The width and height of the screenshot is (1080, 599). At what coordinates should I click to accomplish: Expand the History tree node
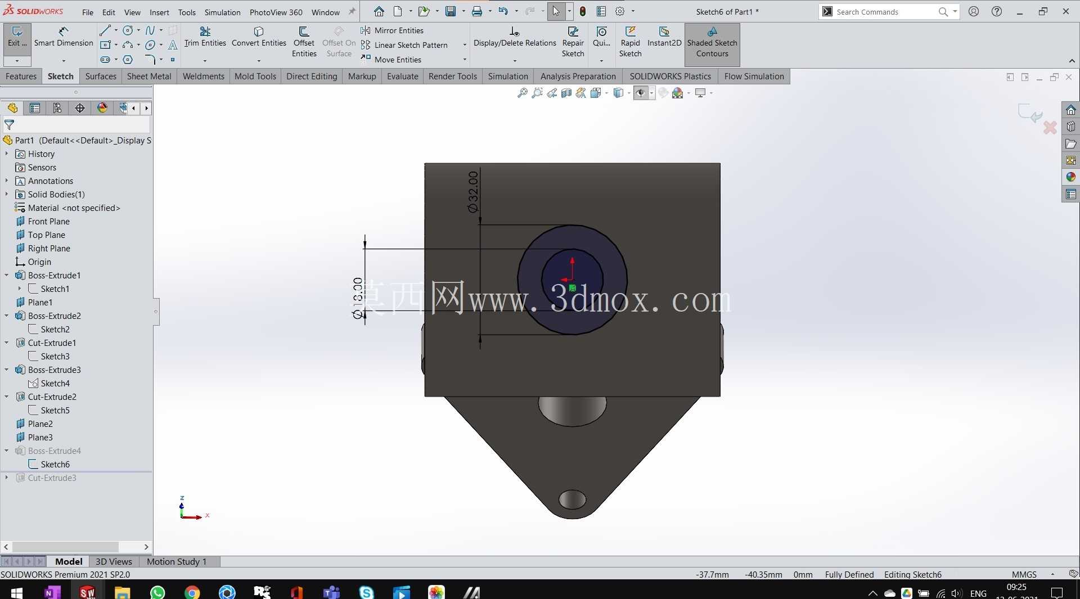tap(7, 154)
